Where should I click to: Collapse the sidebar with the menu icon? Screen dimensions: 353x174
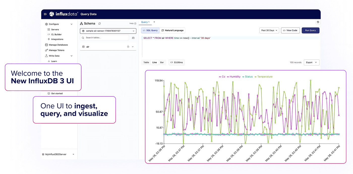coord(45,14)
